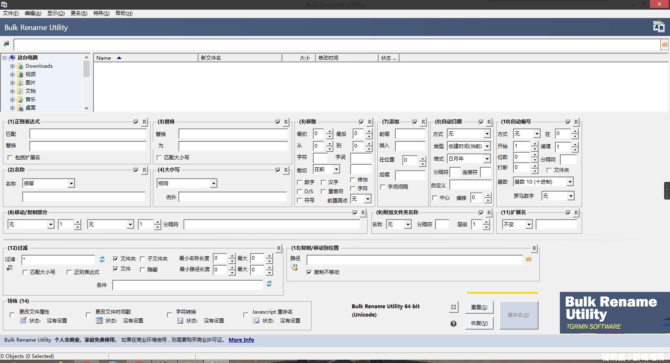The height and width of the screenshot is (363, 670).
Task: Click the Downloads folder icon in tree
Action: click(x=20, y=66)
